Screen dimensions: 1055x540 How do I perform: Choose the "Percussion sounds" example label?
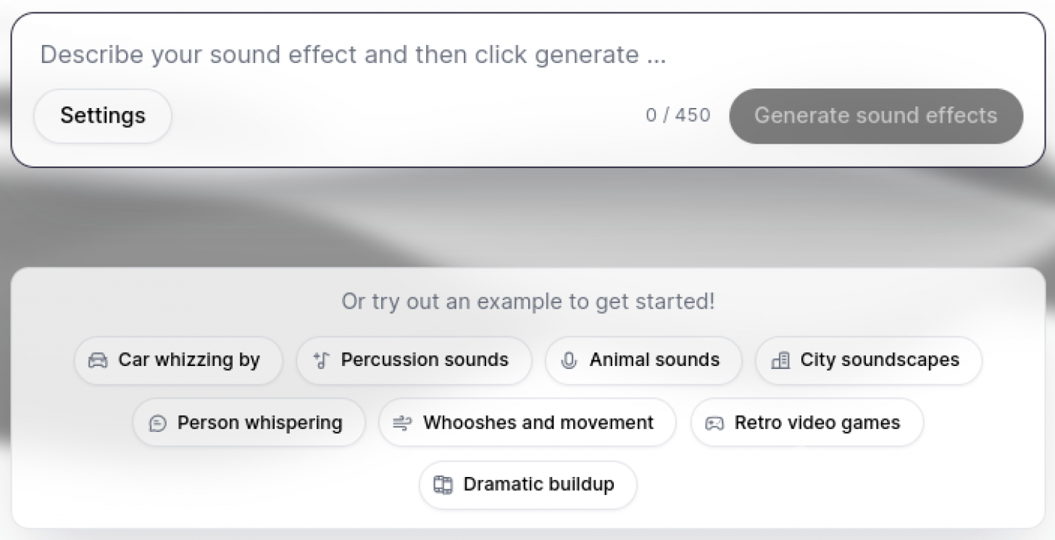(425, 360)
